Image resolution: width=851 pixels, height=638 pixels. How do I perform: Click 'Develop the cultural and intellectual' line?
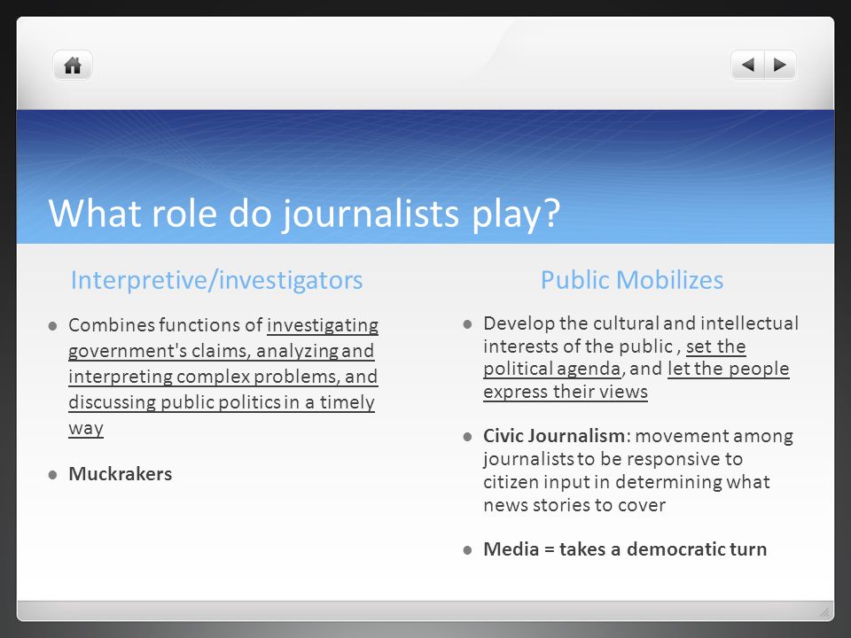(x=641, y=323)
